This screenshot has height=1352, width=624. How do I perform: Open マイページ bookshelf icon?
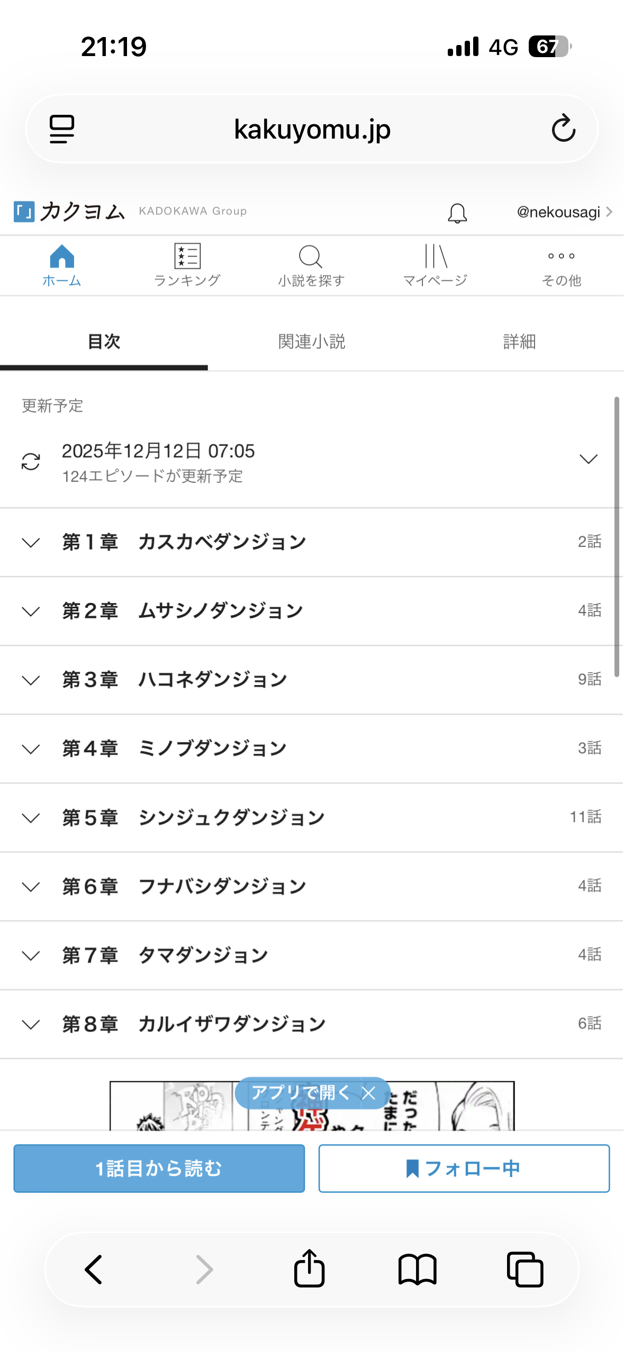pyautogui.click(x=436, y=257)
